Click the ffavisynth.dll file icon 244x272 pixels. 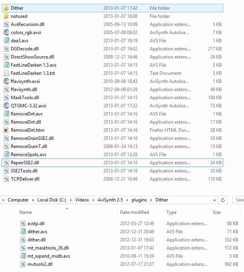pos(6,90)
